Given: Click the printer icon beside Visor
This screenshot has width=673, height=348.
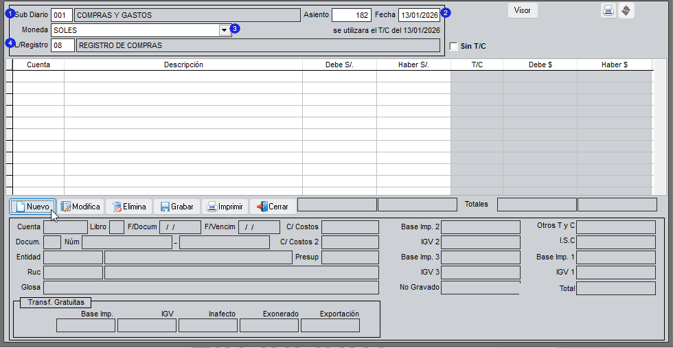Looking at the screenshot, I should click(x=608, y=11).
